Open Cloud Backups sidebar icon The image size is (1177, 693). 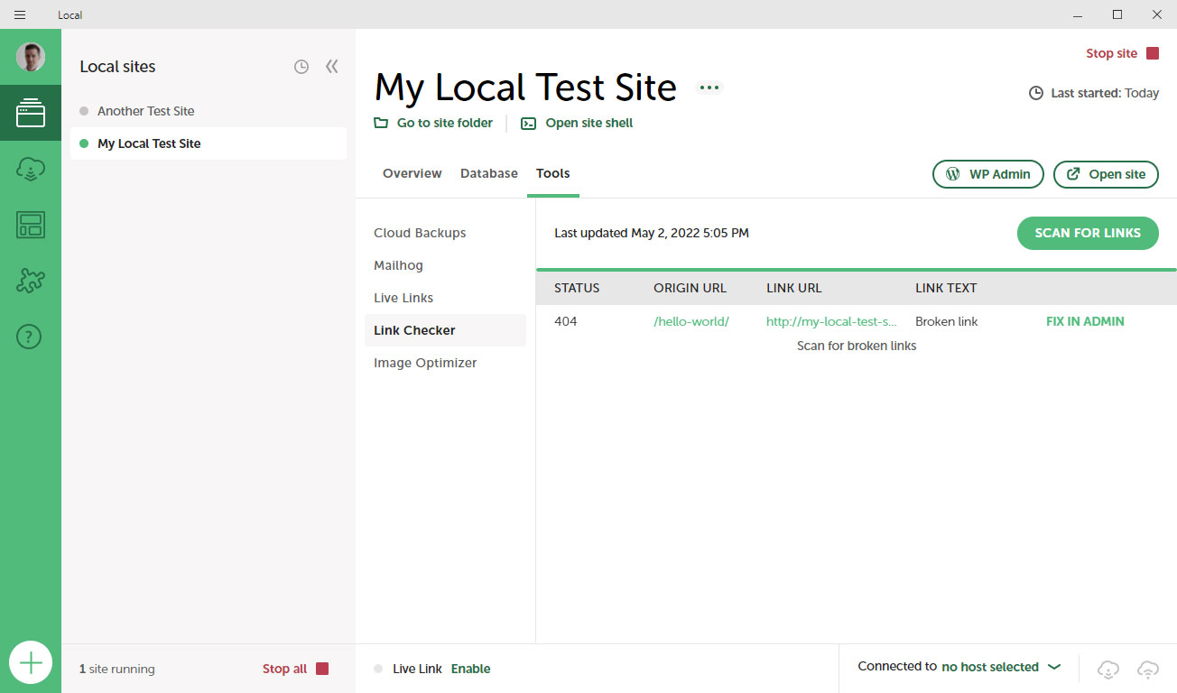point(31,169)
